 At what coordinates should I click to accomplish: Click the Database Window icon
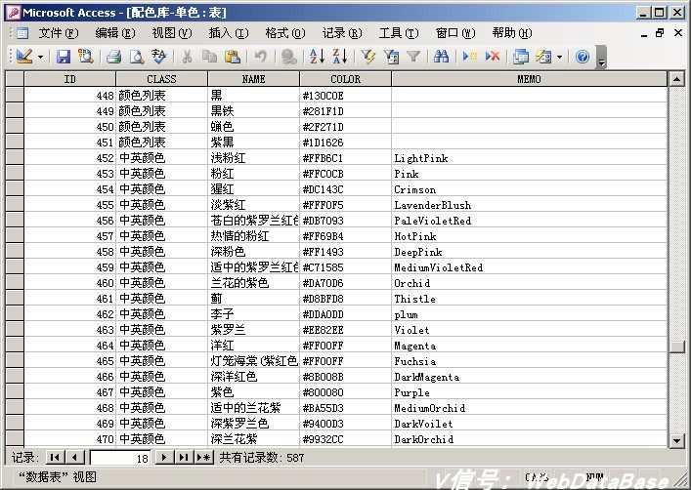click(x=521, y=57)
